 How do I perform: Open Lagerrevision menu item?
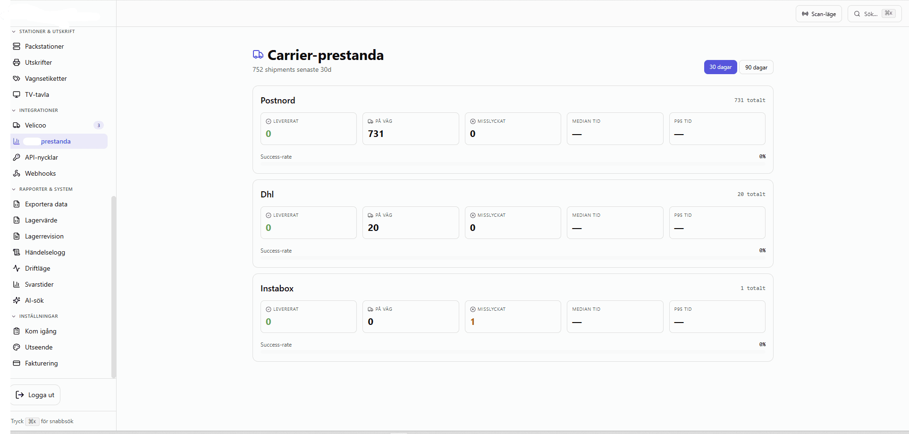pyautogui.click(x=59, y=236)
